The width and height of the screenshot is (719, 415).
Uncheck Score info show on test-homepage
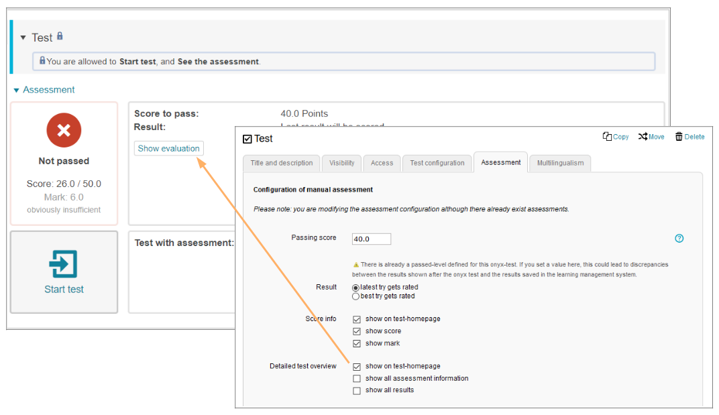coord(357,319)
